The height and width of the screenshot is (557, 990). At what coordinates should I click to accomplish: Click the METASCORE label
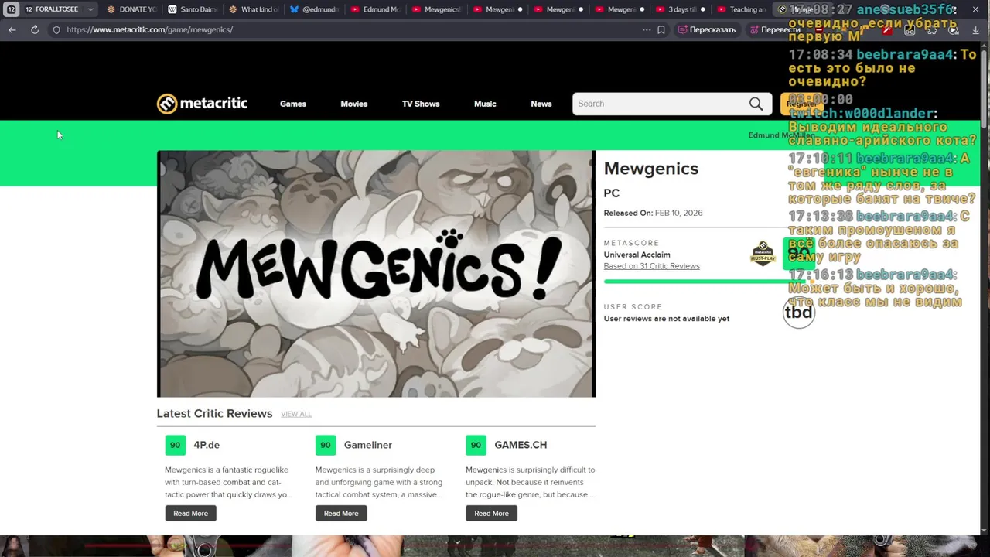pyautogui.click(x=632, y=243)
